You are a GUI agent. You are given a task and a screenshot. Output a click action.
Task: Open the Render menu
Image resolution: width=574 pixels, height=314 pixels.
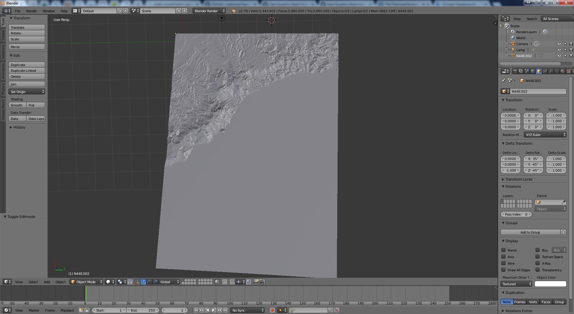coord(31,11)
